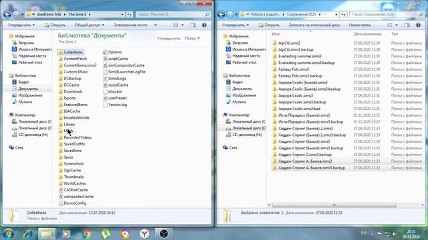The height and width of the screenshot is (240, 428).
Task: Toggle preview pane in the left window
Action: [193, 25]
